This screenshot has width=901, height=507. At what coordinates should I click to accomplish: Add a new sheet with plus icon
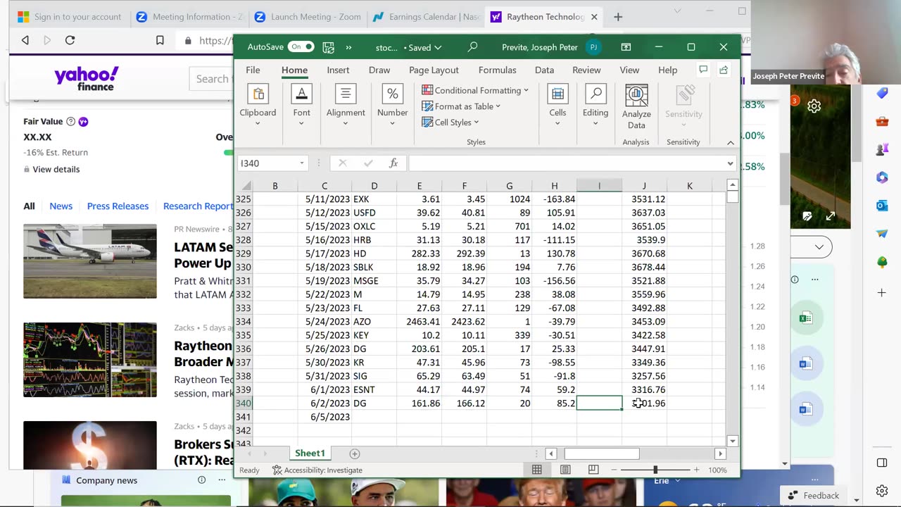355,454
